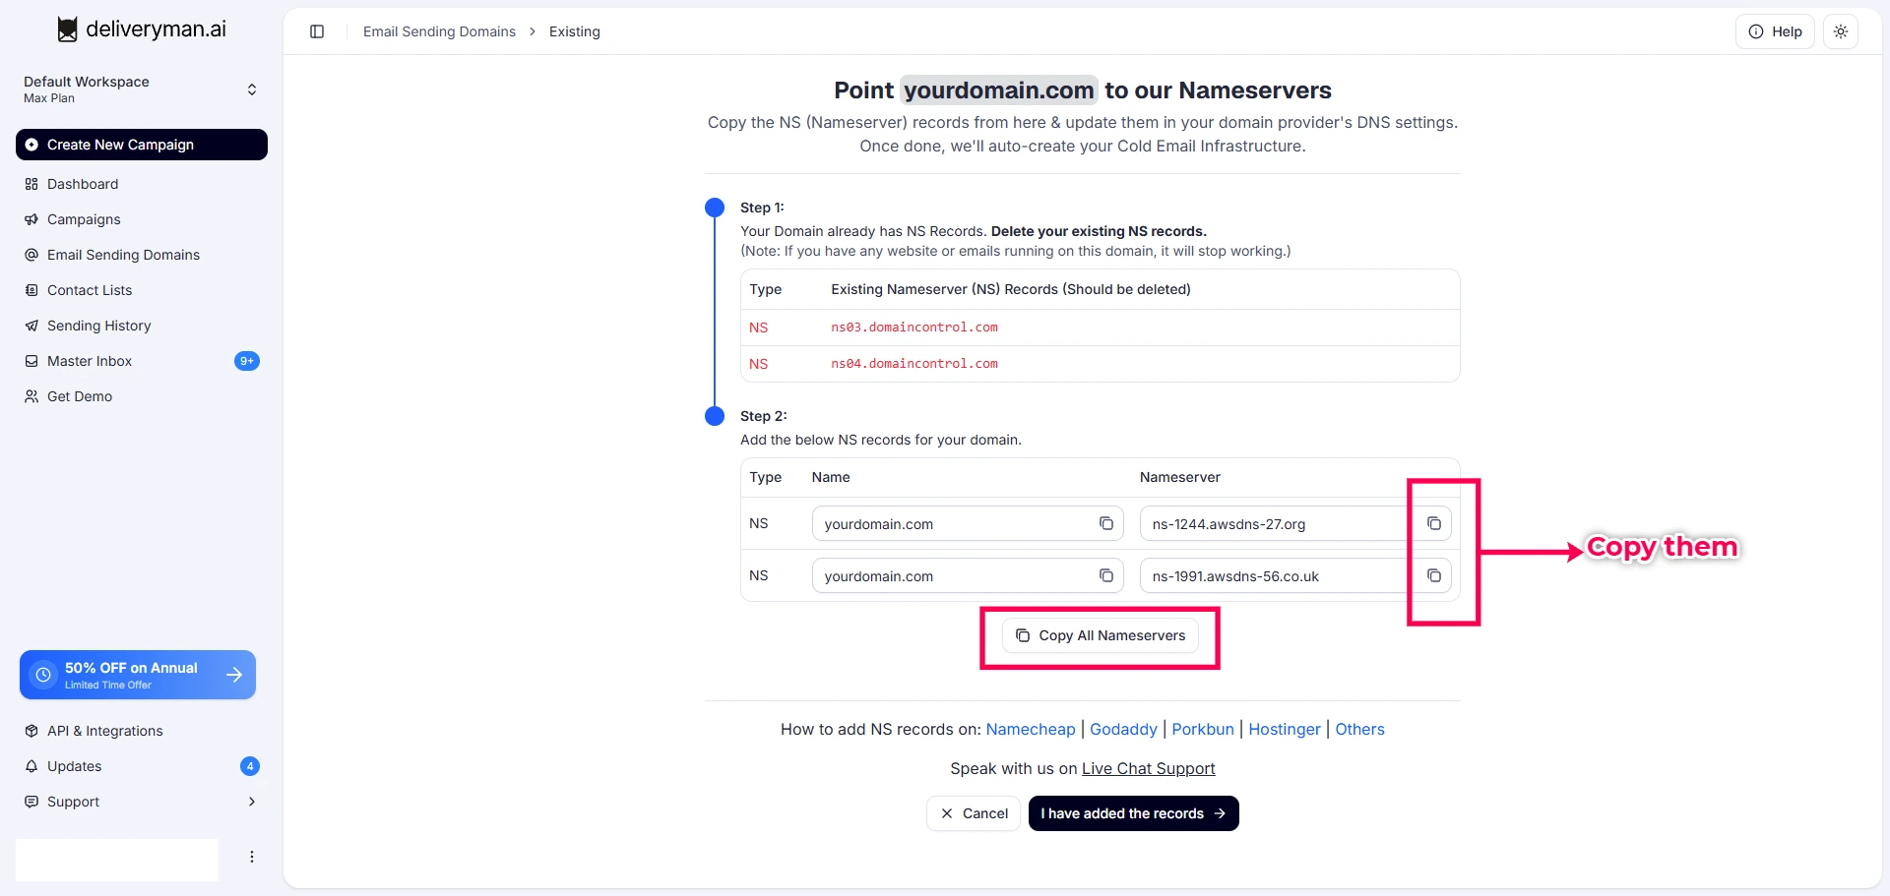Confirm I have added the records
This screenshot has height=896, width=1890.
pyautogui.click(x=1134, y=813)
